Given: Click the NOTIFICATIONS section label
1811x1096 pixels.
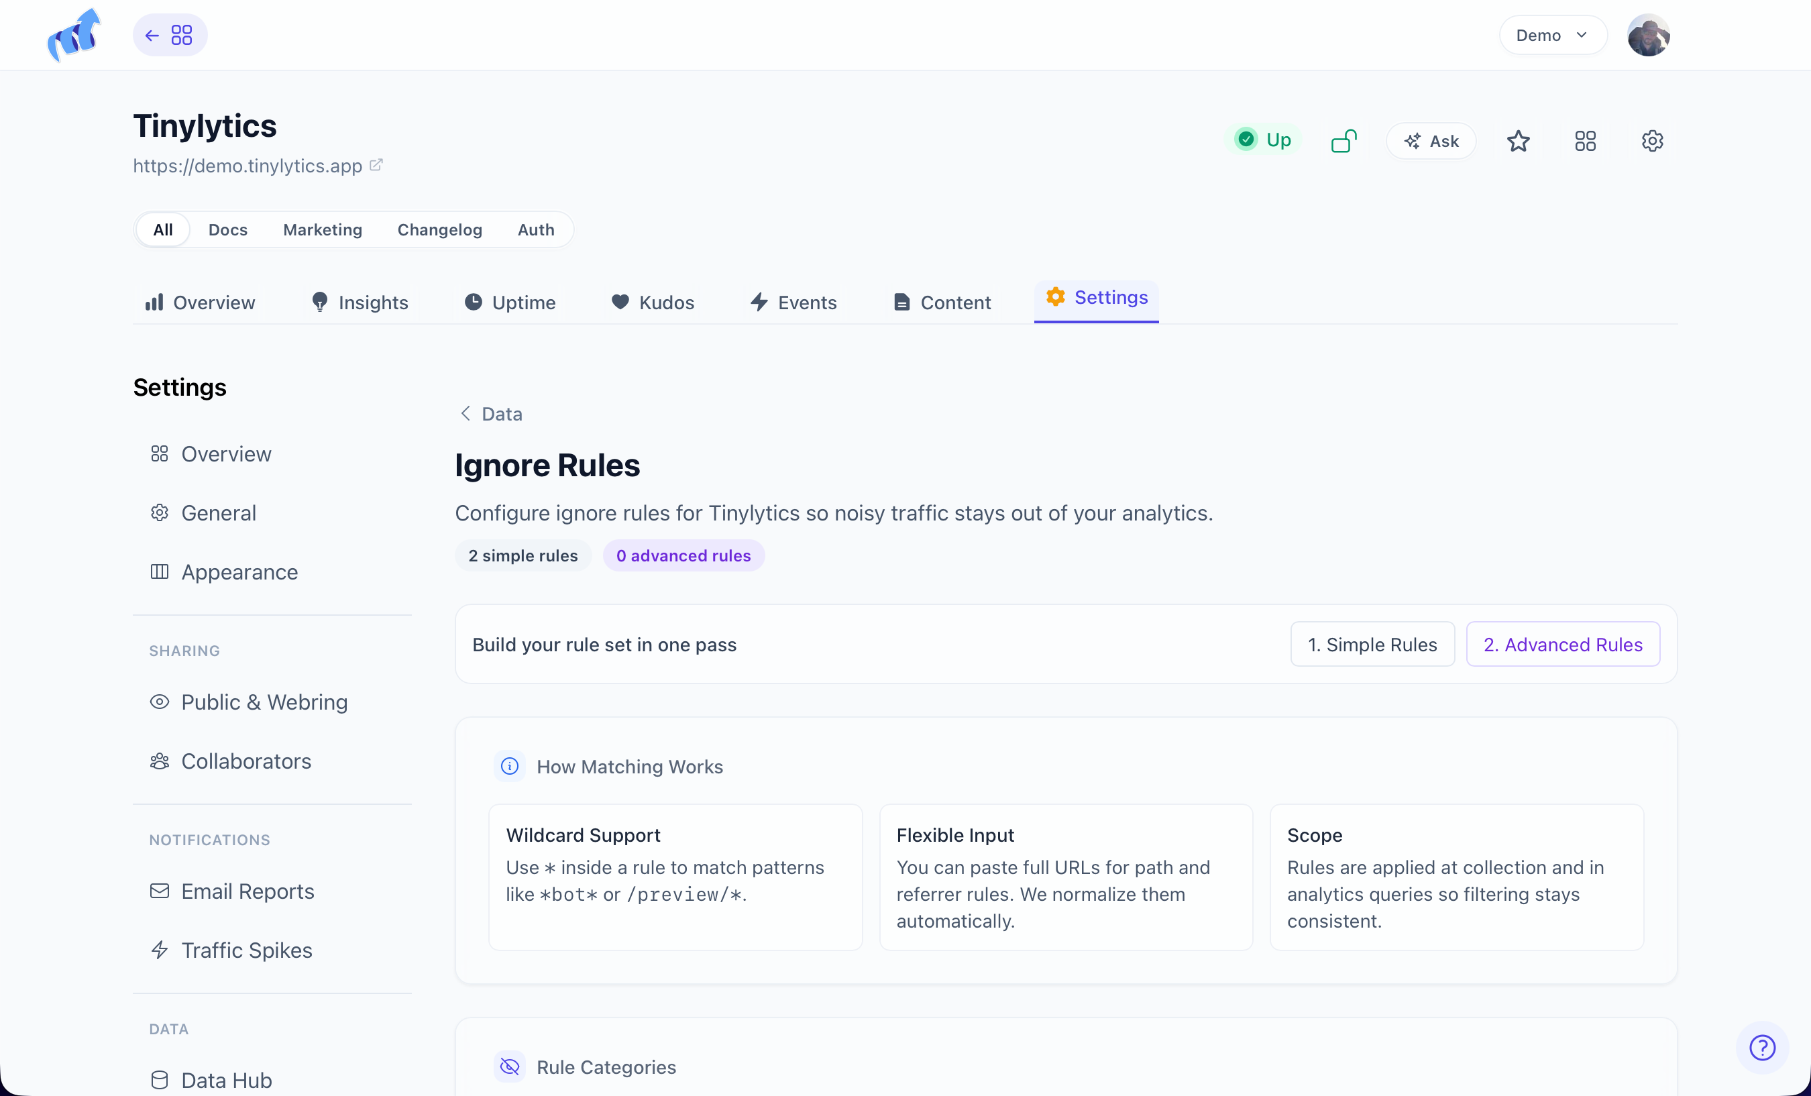Looking at the screenshot, I should (x=209, y=840).
